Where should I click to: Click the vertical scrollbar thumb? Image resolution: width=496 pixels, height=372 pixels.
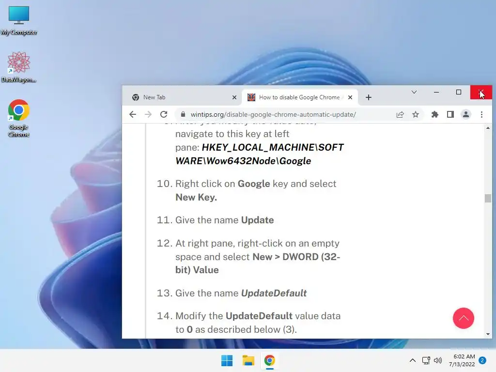click(488, 198)
